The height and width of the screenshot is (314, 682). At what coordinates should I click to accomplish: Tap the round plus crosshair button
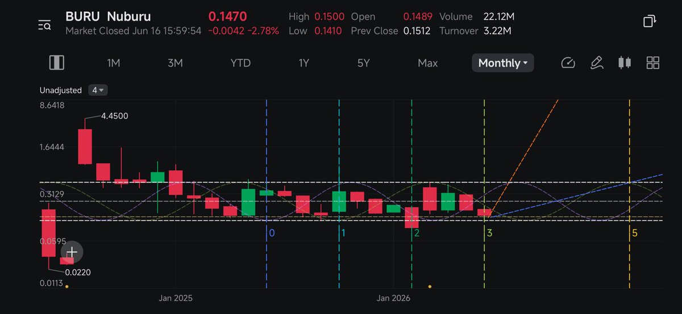72,253
